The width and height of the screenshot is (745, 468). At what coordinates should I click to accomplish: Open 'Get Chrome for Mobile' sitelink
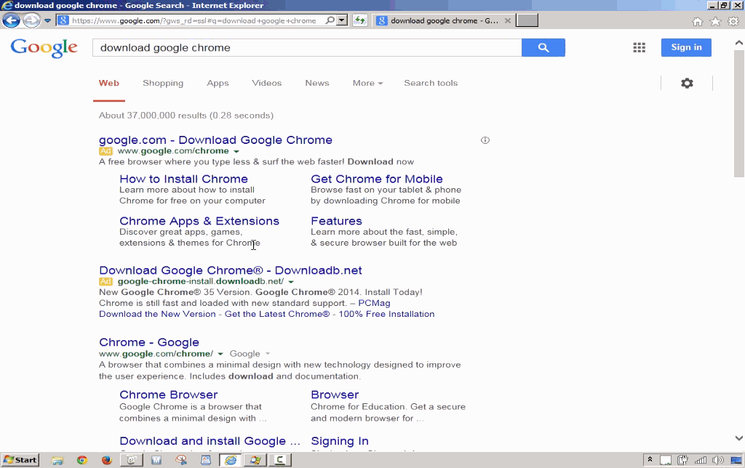pos(377,179)
